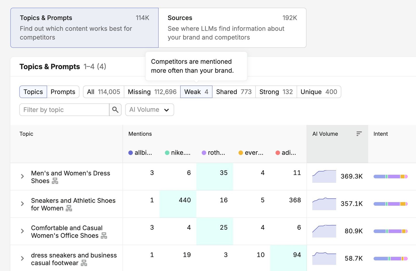Click the 369.3K volume trend chart
This screenshot has width=416, height=271.
click(324, 176)
